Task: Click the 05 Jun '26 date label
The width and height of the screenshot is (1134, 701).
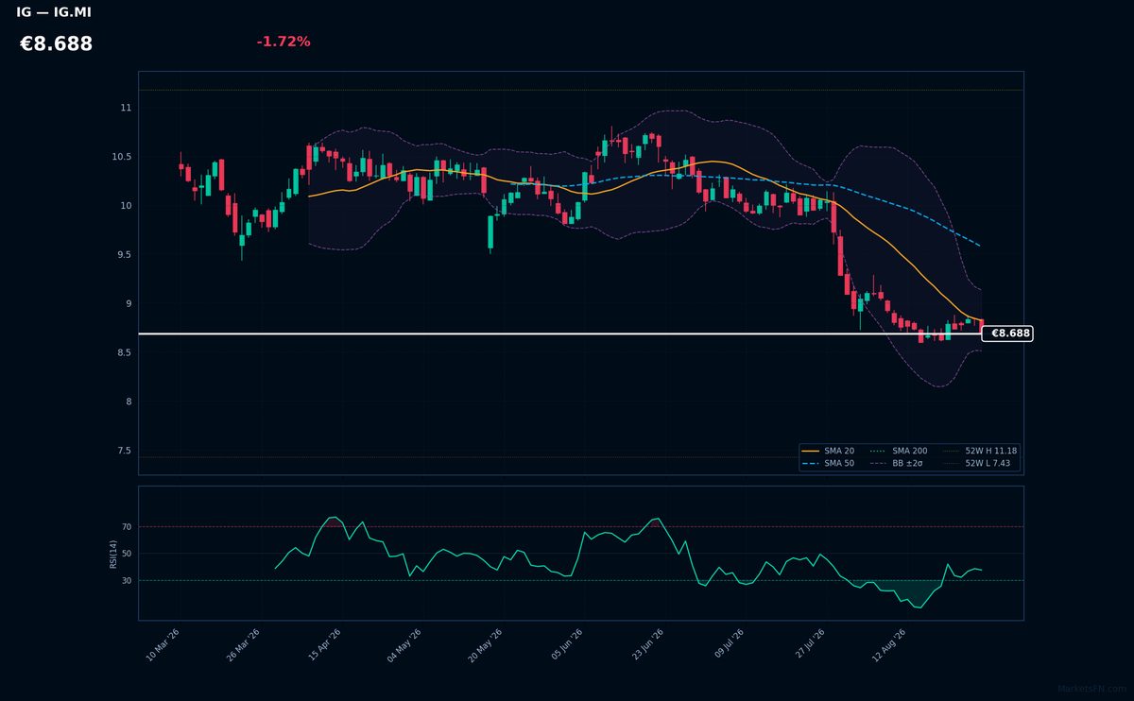Action: (x=566, y=645)
